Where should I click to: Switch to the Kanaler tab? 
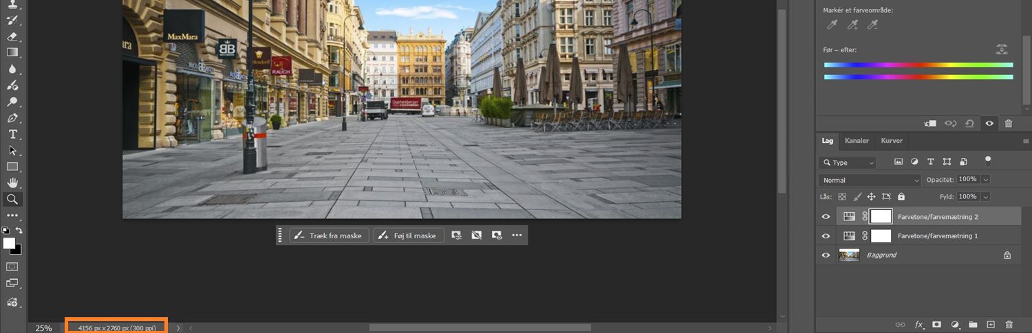857,141
